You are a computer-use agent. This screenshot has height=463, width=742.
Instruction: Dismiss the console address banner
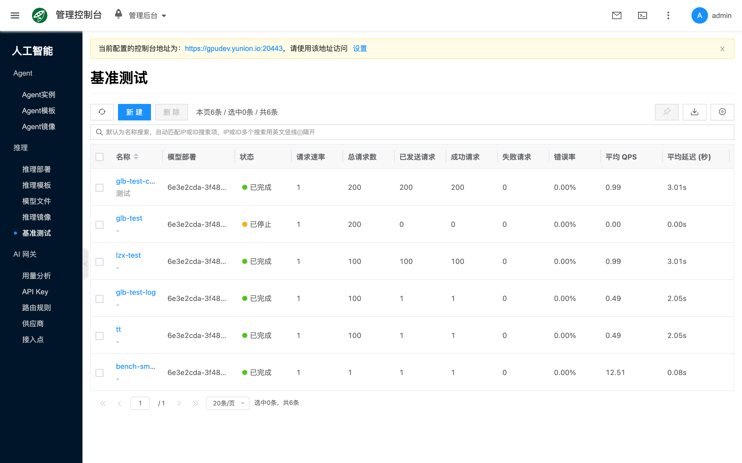click(x=722, y=49)
